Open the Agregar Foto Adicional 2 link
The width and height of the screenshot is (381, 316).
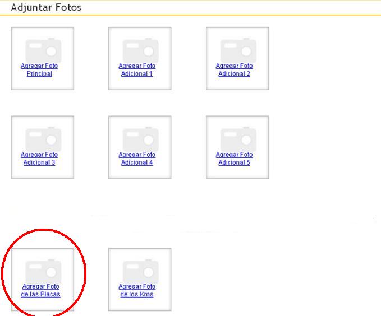234,69
